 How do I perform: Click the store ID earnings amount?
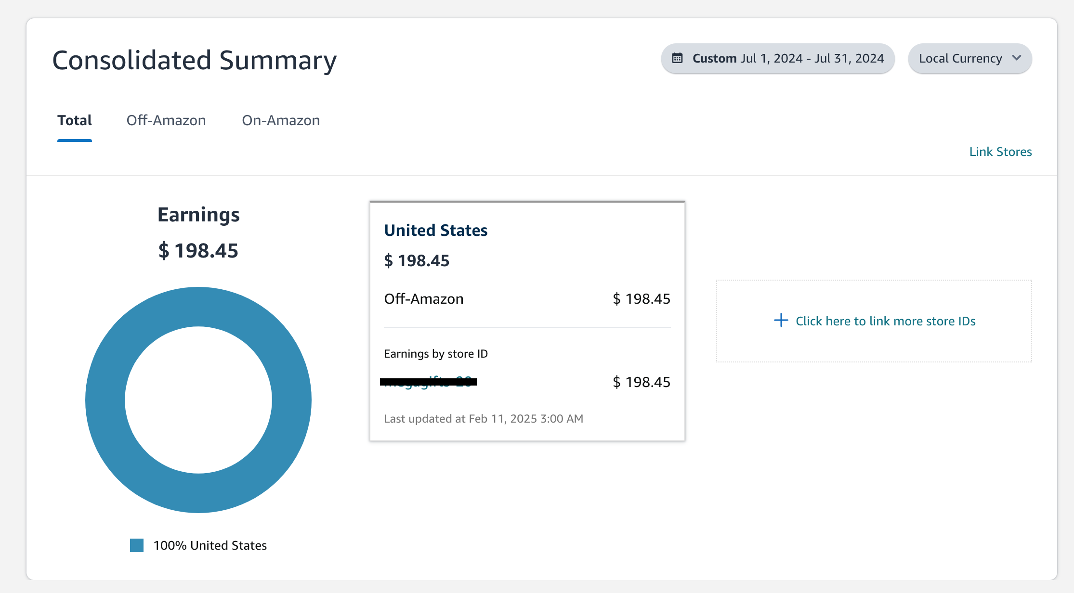coord(641,382)
